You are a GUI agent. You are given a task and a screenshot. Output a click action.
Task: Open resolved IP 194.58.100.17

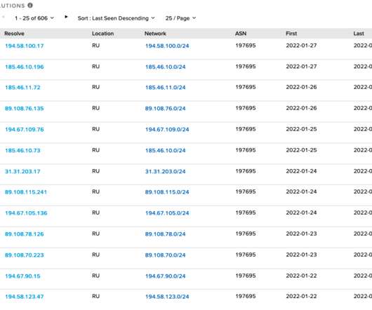click(25, 46)
